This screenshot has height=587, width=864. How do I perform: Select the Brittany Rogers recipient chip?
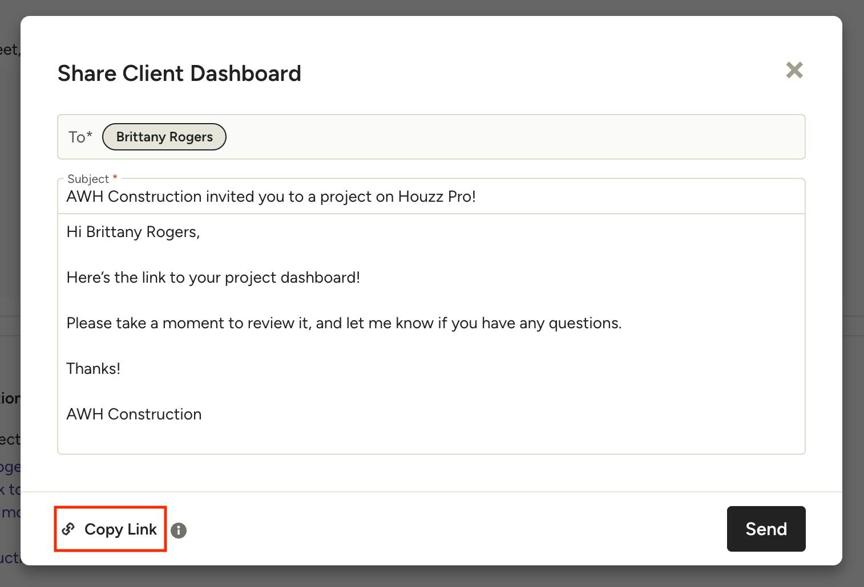coord(164,137)
